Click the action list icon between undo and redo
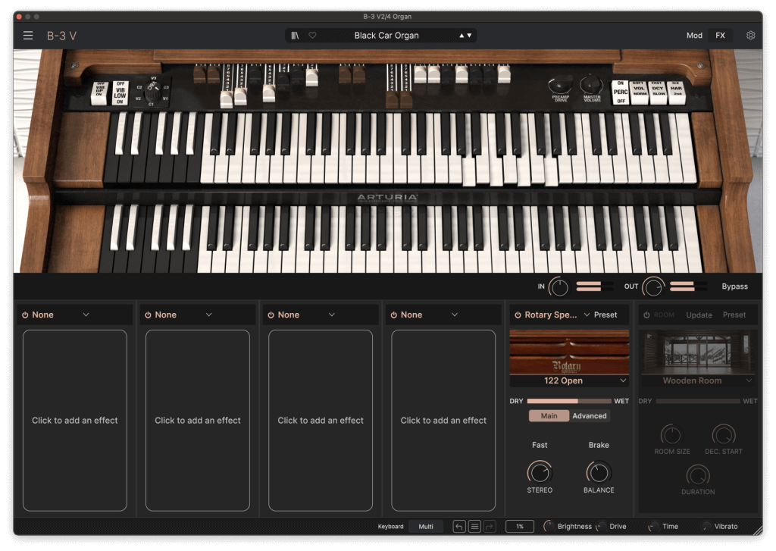Image resolution: width=776 pixels, height=551 pixels. [x=474, y=526]
